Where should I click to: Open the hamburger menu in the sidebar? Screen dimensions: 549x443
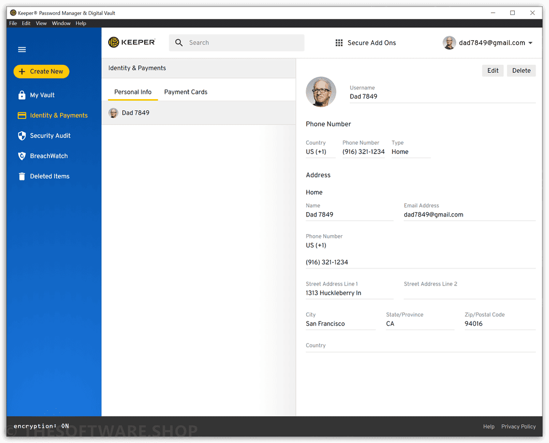click(x=21, y=49)
